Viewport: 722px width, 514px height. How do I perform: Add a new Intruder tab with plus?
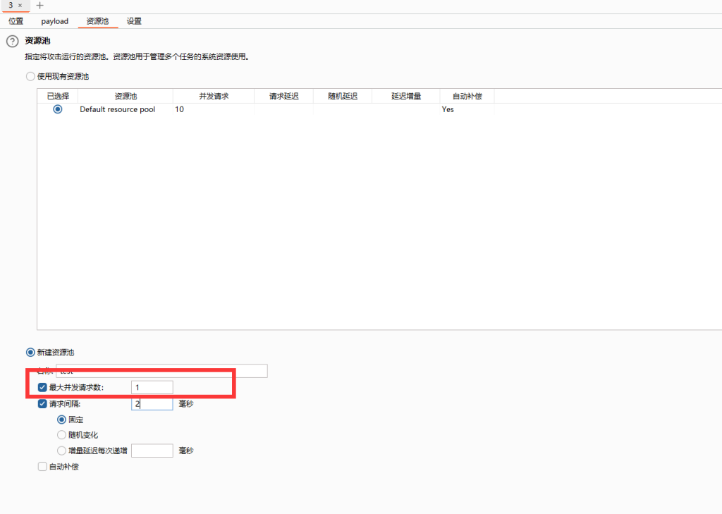[x=39, y=6]
